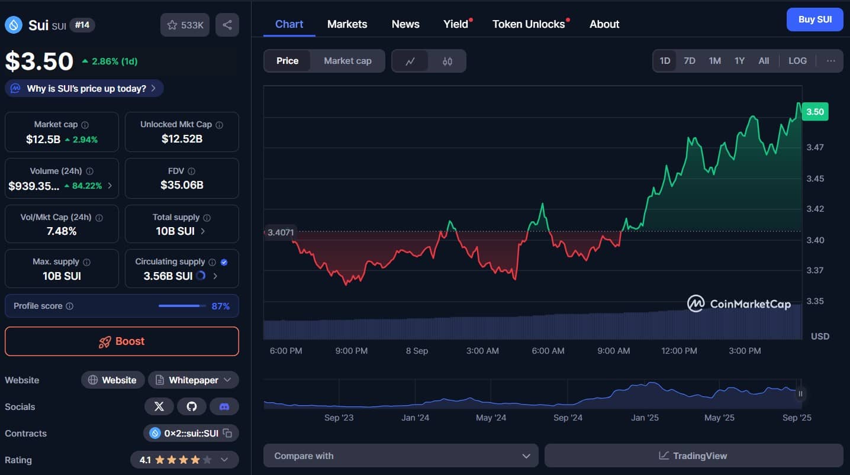
Task: Open the Vol/Mkt Cap (24h) info icon
Action: (99, 218)
